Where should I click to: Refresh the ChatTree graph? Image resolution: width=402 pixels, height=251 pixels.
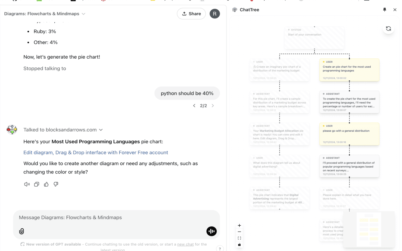point(388,29)
